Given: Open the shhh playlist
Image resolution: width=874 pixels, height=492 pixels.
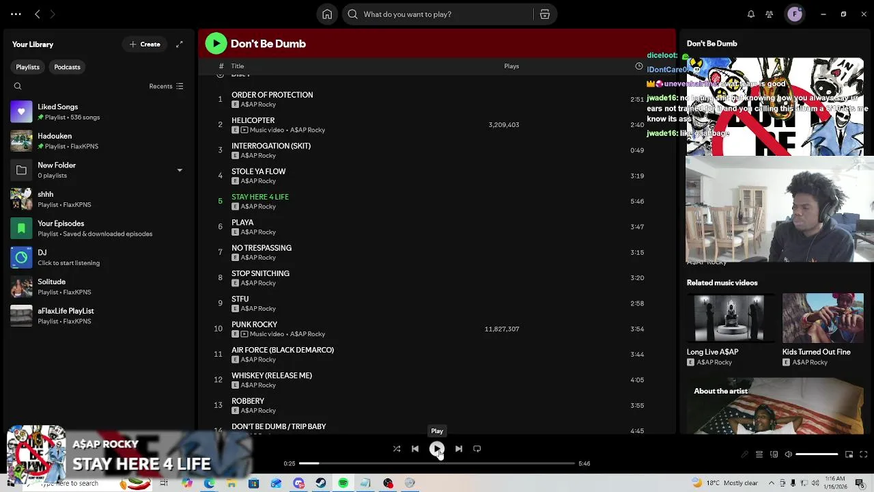Looking at the screenshot, I should point(99,199).
